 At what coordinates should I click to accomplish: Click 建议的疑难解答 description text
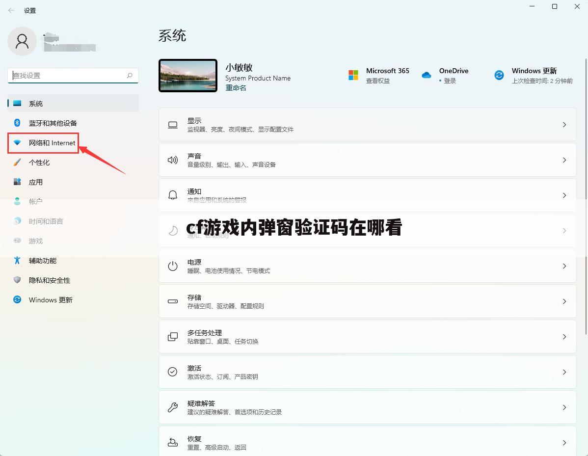(x=235, y=412)
